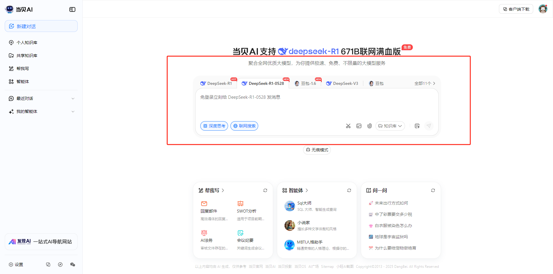Expand the 最近对话 section
The image size is (553, 274).
coord(41,98)
